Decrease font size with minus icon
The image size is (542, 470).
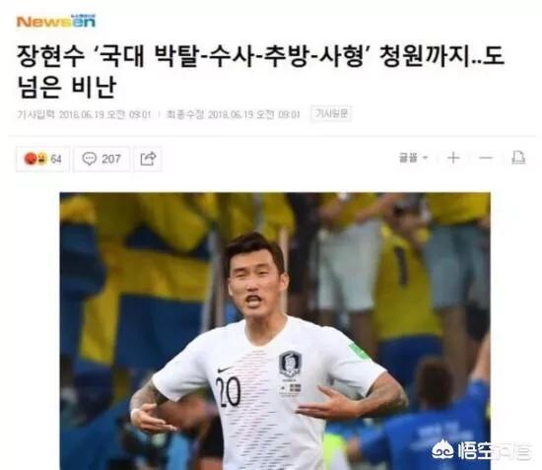(486, 158)
